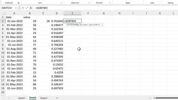Click cell containing 0.973307
The height and width of the screenshot is (100, 178).
pyautogui.click(x=57, y=61)
